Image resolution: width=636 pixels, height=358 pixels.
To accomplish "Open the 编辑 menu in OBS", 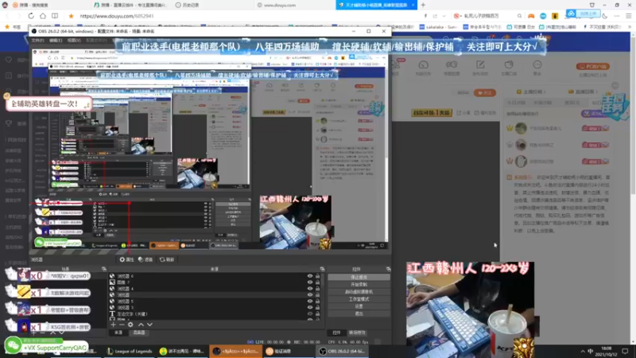I will [56, 41].
